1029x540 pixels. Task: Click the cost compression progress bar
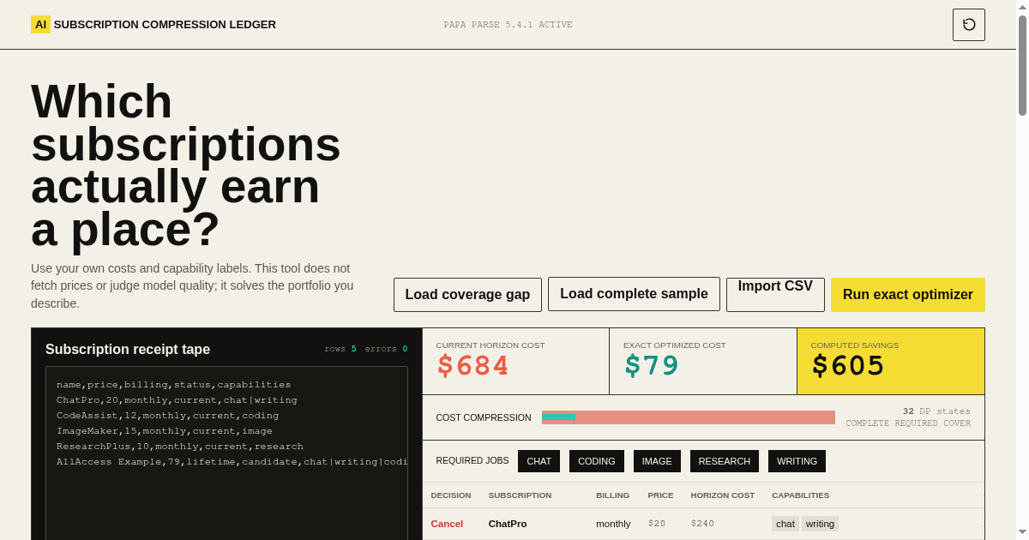[689, 417]
